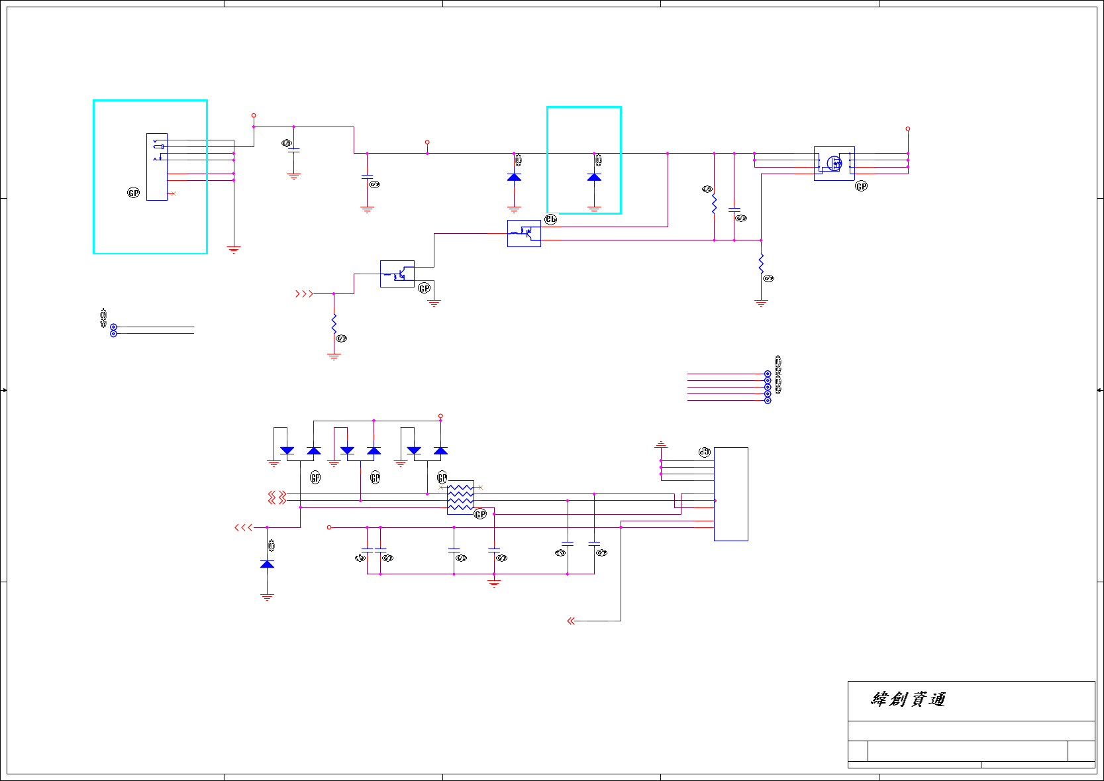Click the diode inside the small cyan box
Screen dimensions: 1104x781
click(594, 177)
